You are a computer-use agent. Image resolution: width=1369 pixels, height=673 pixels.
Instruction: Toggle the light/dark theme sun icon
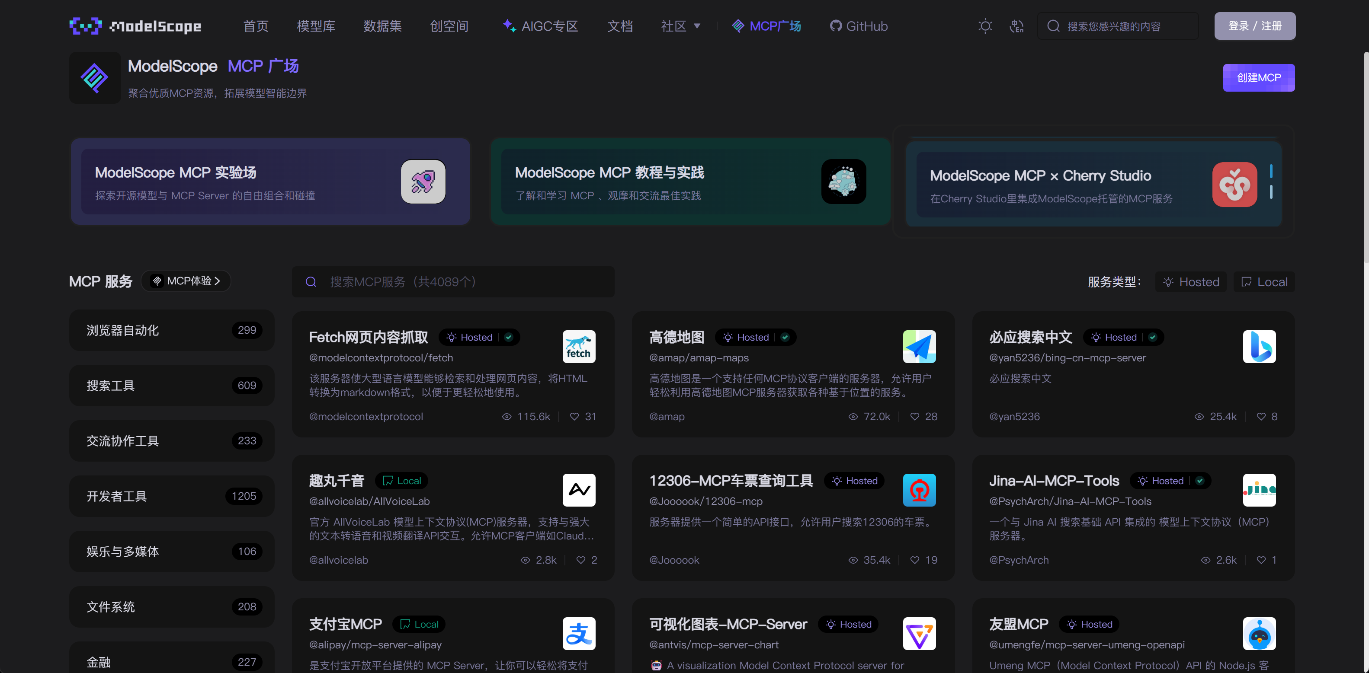[985, 26]
